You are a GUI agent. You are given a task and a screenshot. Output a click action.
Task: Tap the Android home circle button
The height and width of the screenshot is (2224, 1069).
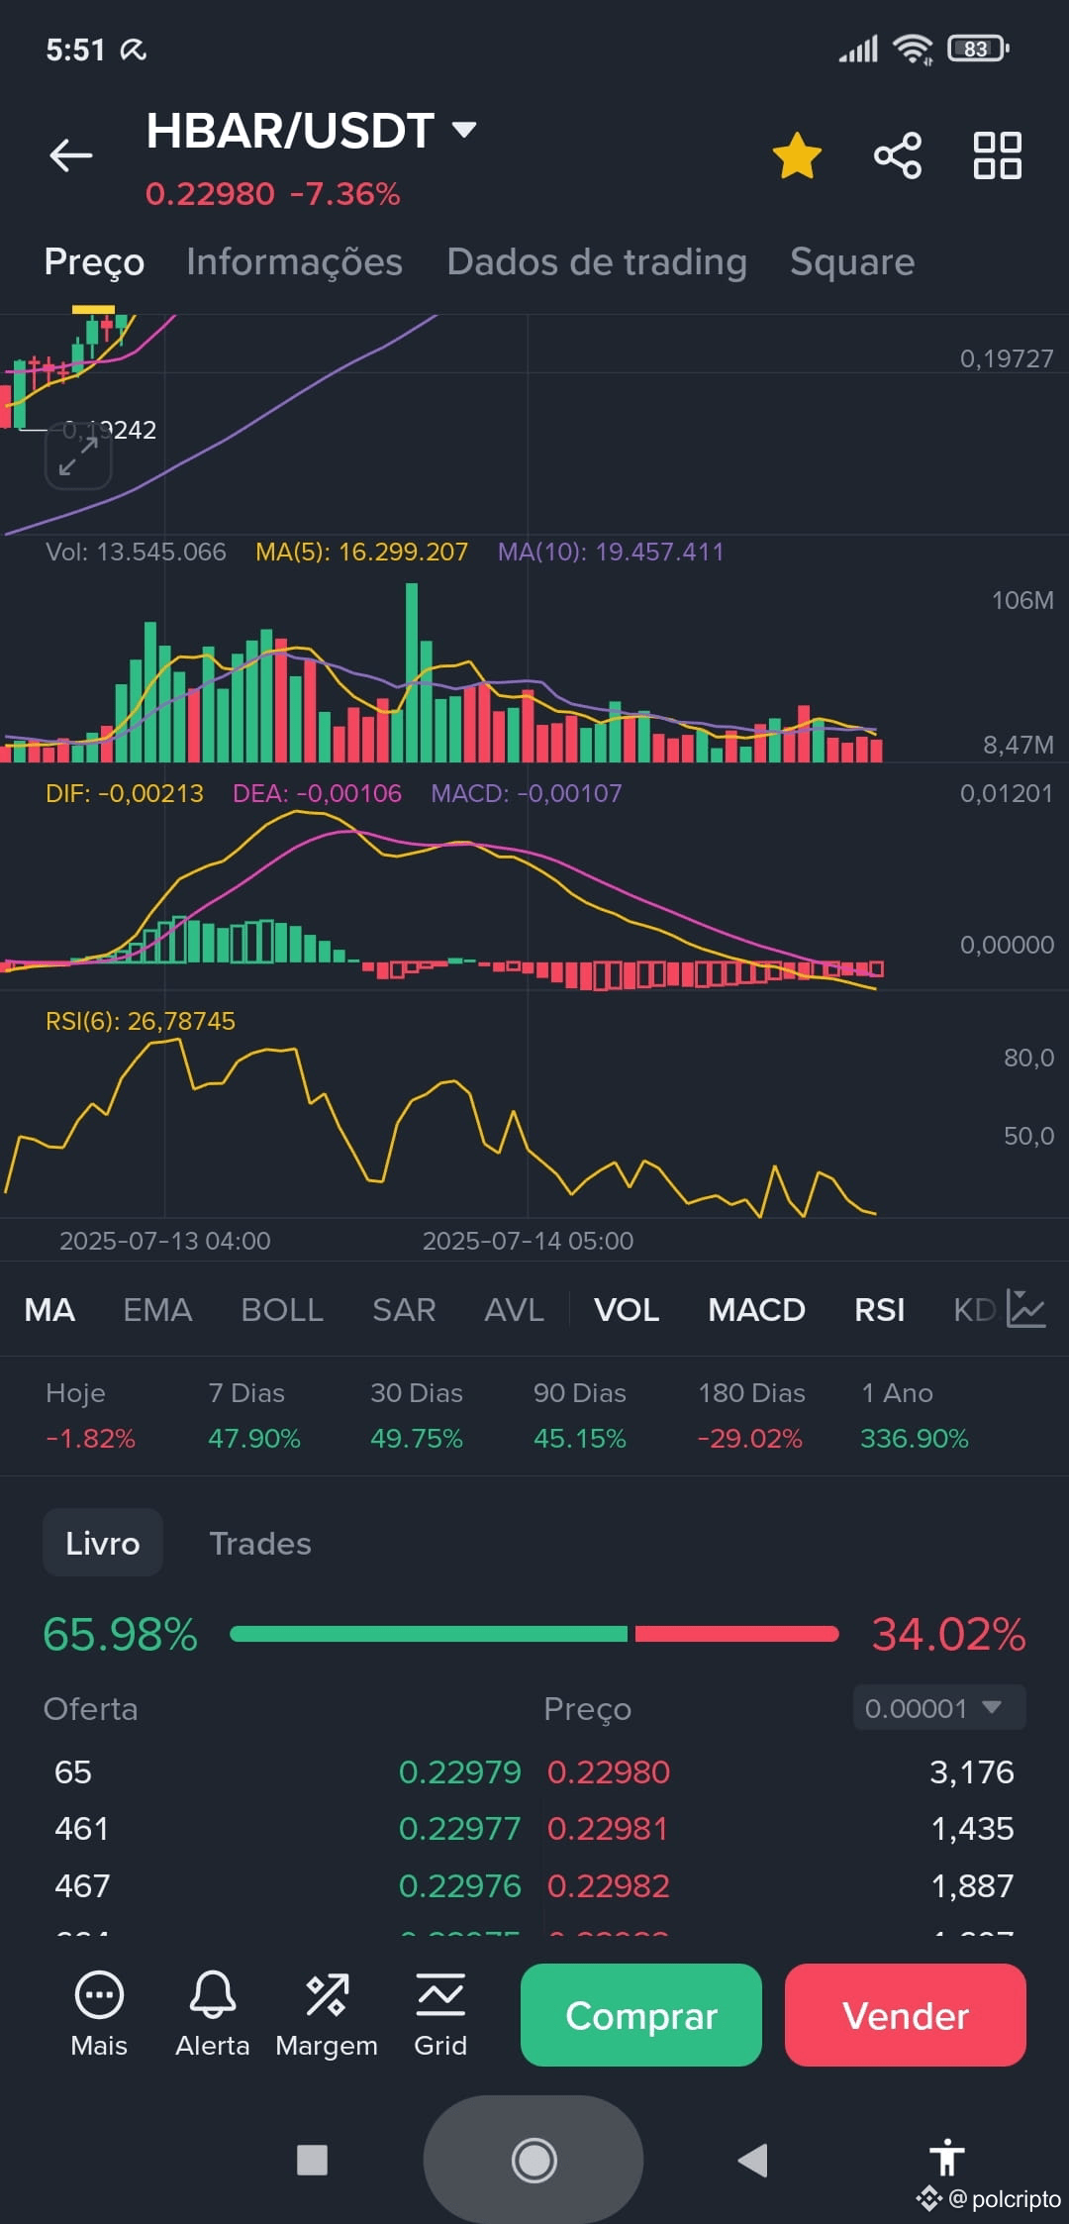[534, 2160]
